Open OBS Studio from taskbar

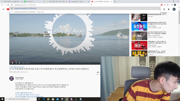click(76, 99)
